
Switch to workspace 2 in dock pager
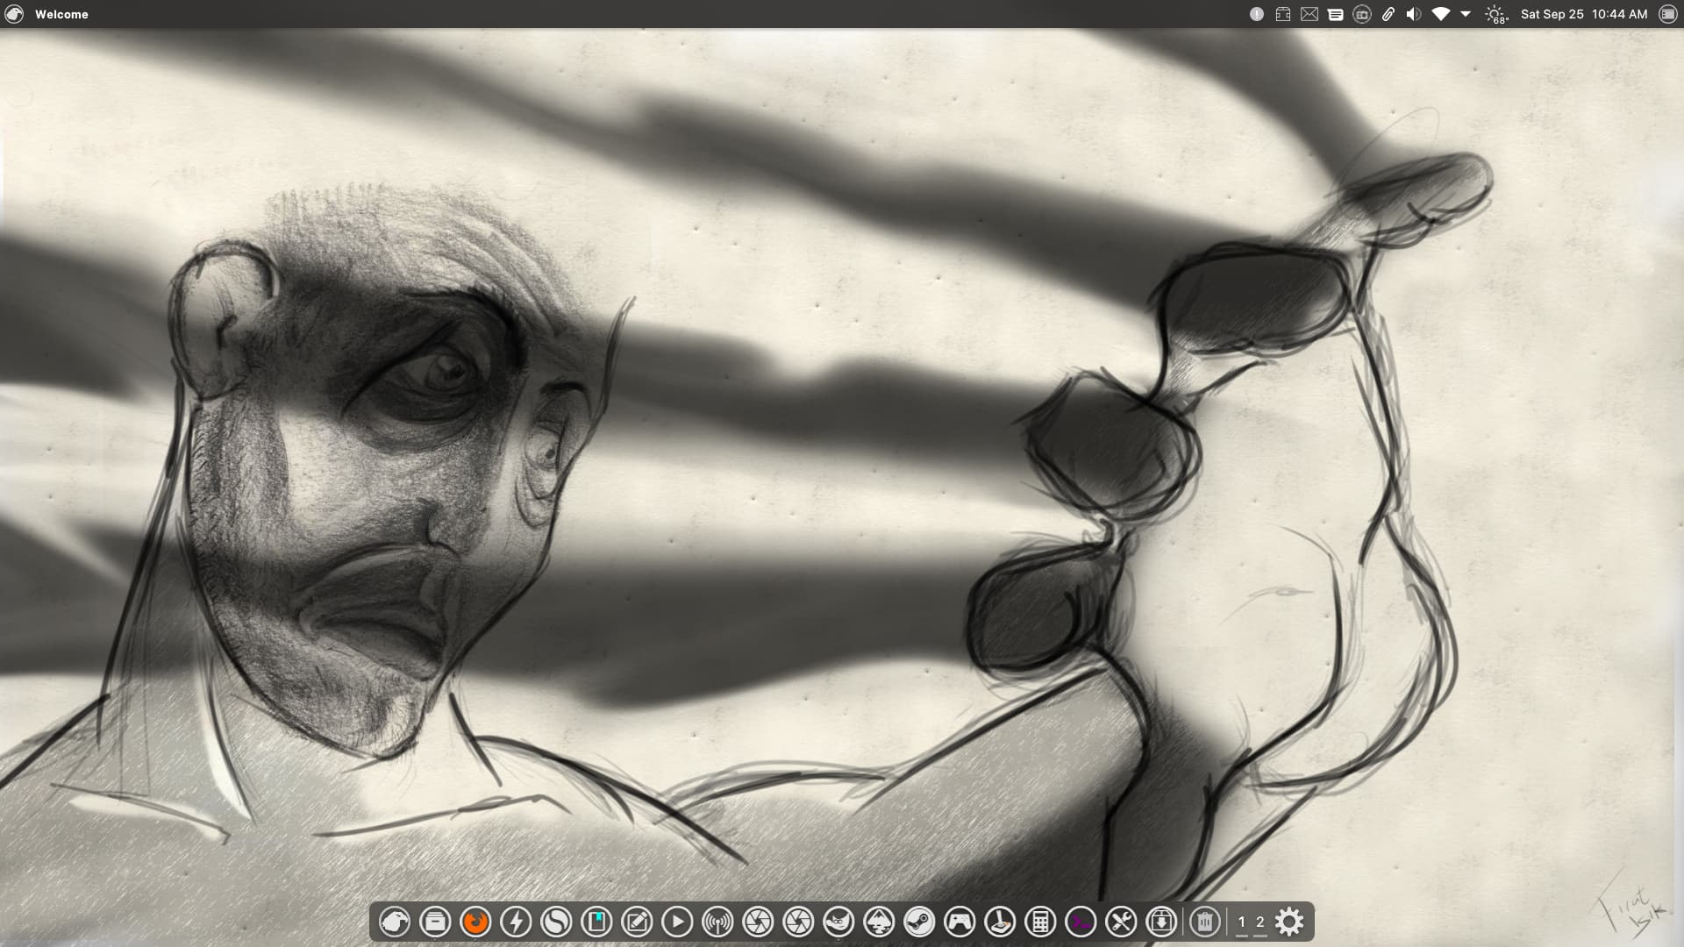point(1260,922)
